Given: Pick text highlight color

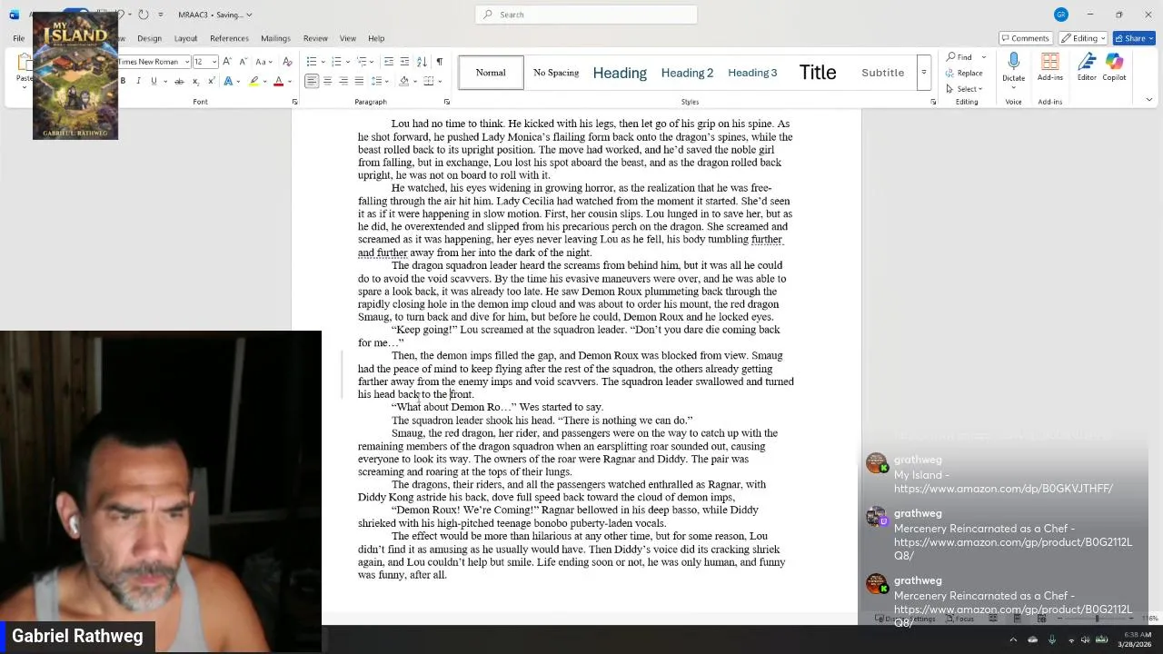Looking at the screenshot, I should point(253,82).
